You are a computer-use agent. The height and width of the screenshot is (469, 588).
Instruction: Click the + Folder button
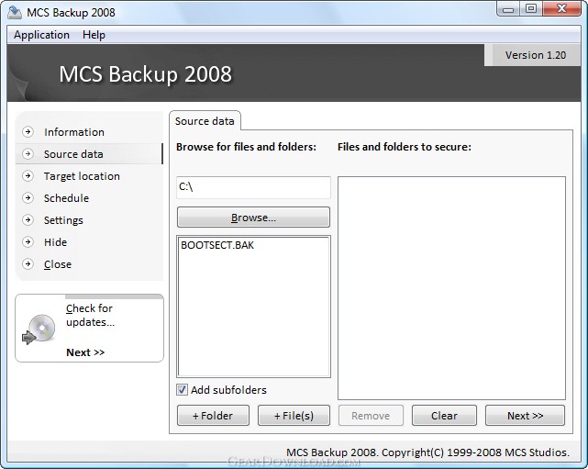pos(213,416)
